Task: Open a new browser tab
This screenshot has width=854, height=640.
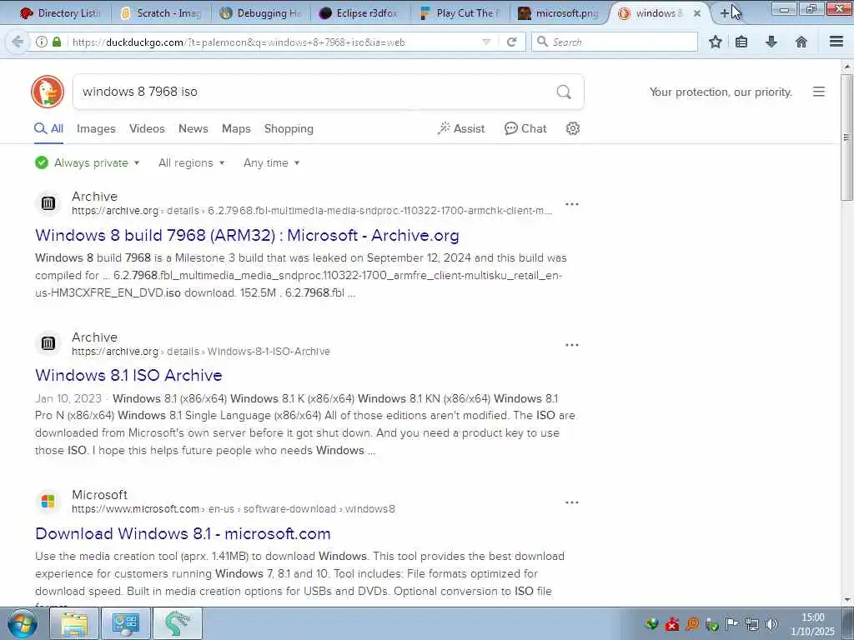Action: tap(725, 12)
